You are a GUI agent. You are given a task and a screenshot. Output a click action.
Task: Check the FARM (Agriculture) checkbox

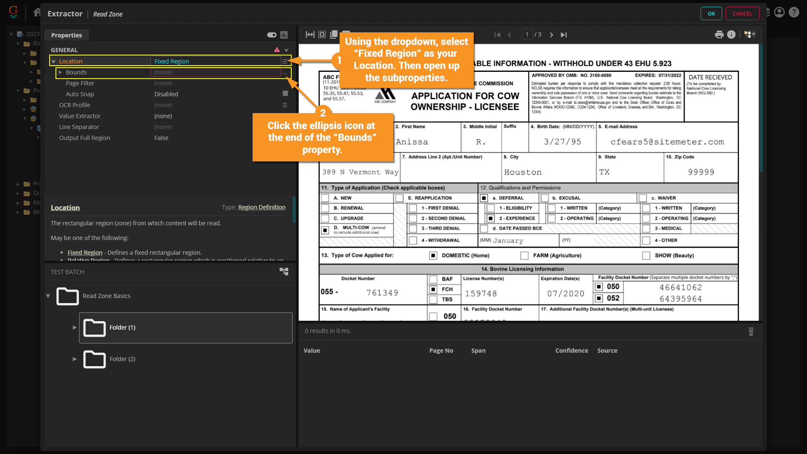pos(524,256)
